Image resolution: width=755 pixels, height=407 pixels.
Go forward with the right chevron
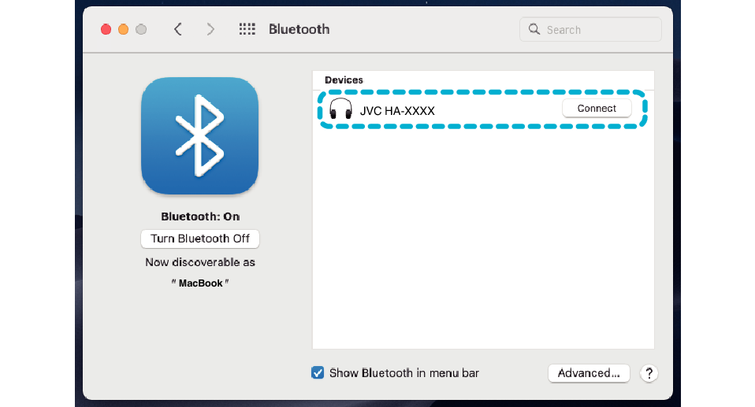click(x=210, y=29)
